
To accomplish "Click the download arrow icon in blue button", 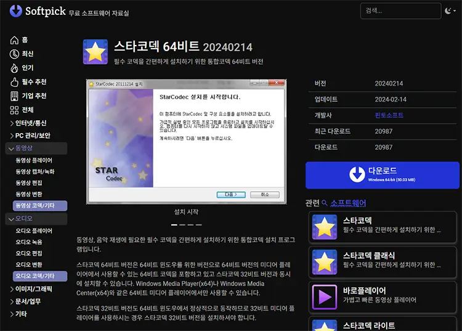I will tap(357, 174).
